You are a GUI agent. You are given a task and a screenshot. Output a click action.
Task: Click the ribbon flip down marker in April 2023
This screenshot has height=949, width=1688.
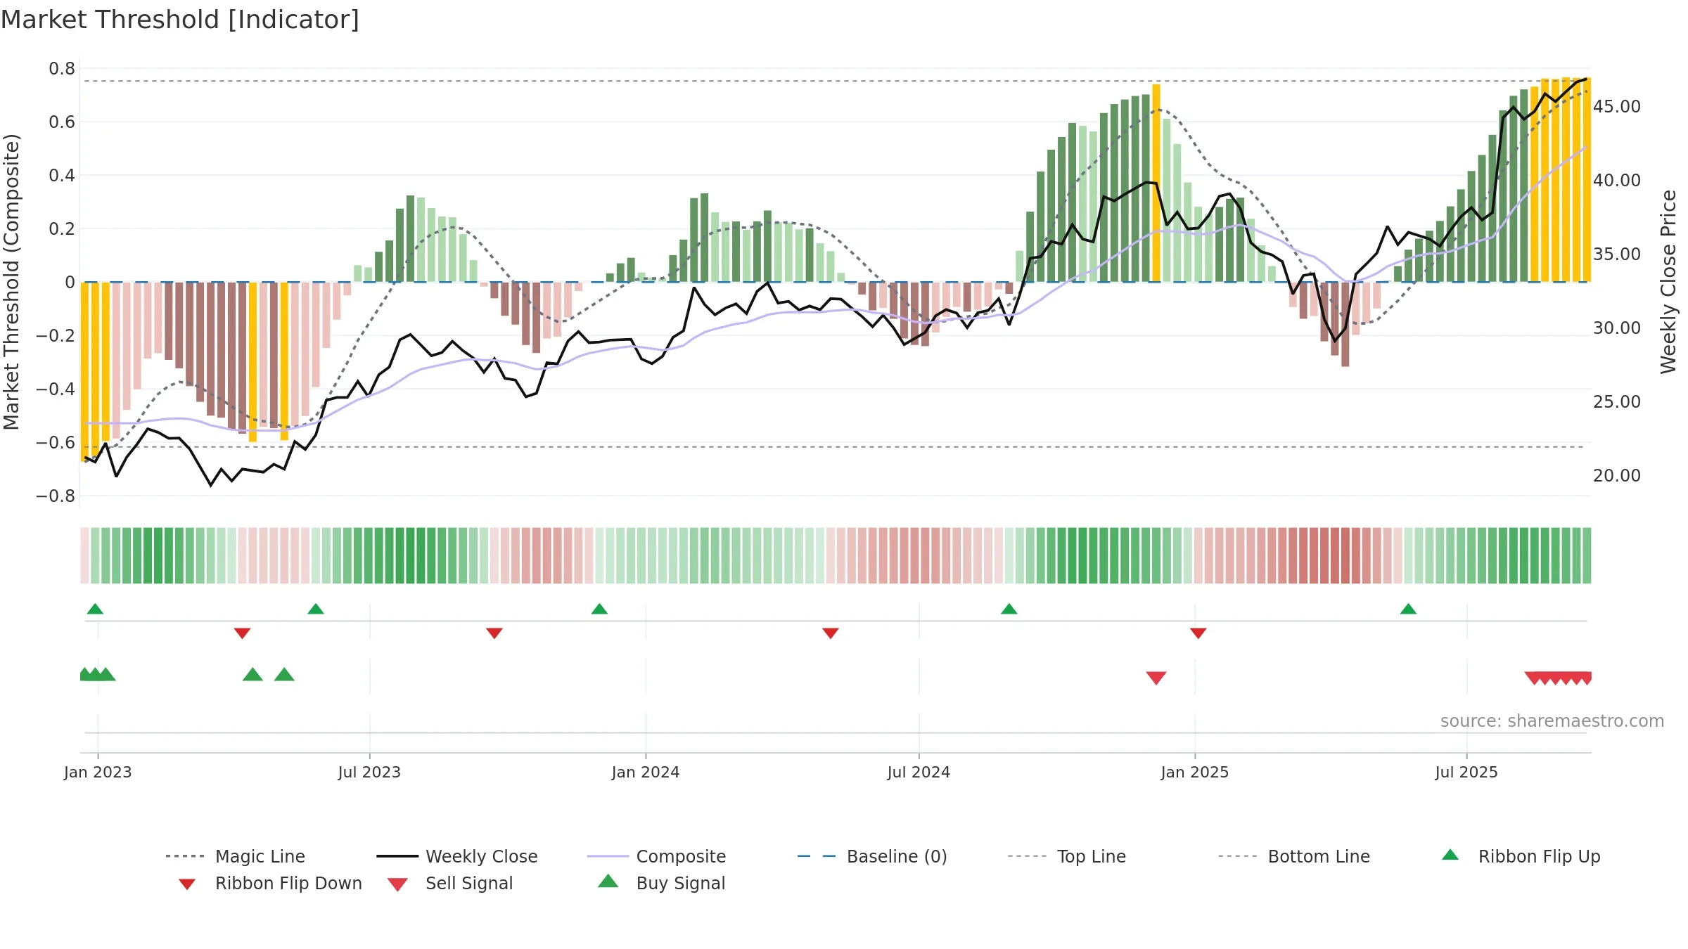242,633
